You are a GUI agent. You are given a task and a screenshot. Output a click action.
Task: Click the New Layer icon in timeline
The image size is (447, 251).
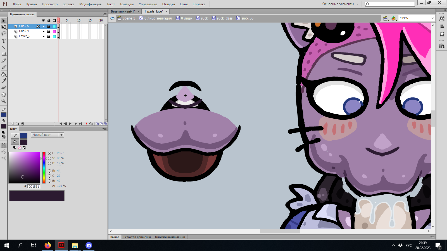pos(12,124)
